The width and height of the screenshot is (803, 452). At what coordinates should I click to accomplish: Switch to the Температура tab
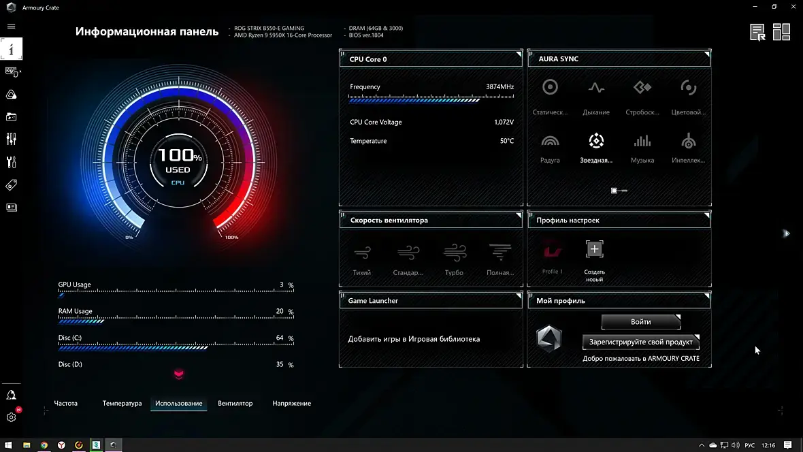click(x=122, y=403)
